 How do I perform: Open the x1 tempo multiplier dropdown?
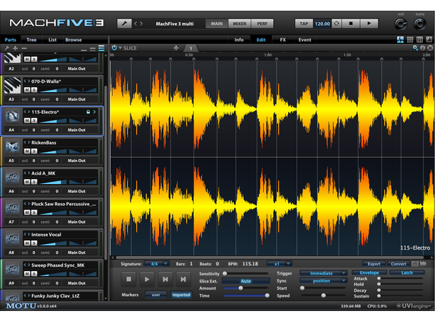pyautogui.click(x=279, y=264)
